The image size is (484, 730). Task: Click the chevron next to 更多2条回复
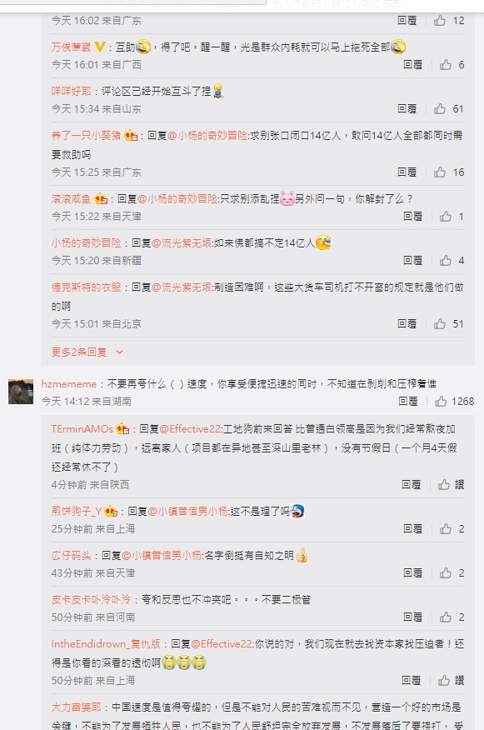coord(119,352)
